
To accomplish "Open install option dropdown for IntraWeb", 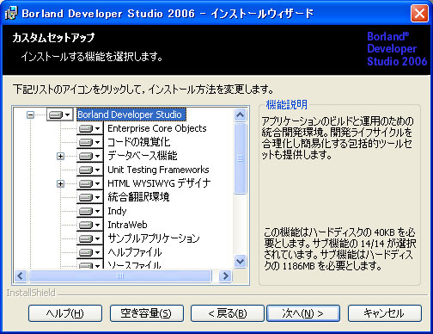I will pos(90,225).
